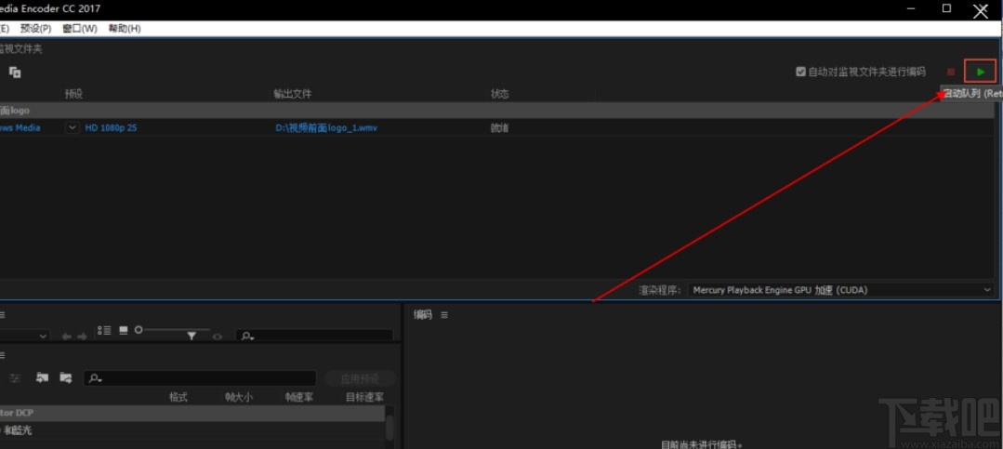Toggle auto-encode watch folders checkbox
The width and height of the screenshot is (1003, 449).
(799, 72)
